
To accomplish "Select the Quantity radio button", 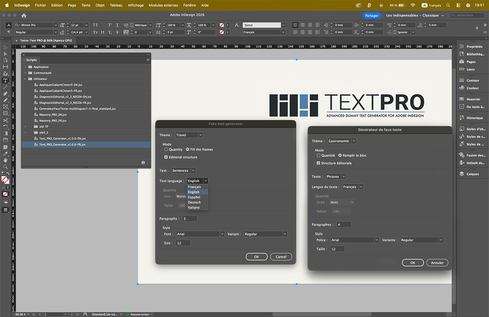I will point(166,149).
